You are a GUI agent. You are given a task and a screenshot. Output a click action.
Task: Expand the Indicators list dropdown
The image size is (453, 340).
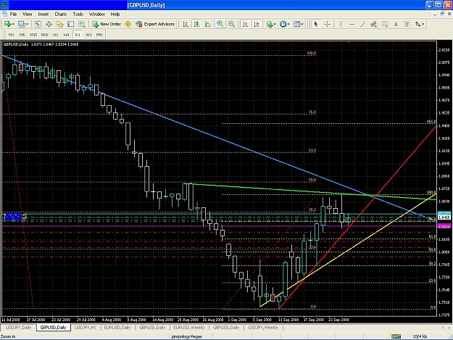pyautogui.click(x=275, y=24)
